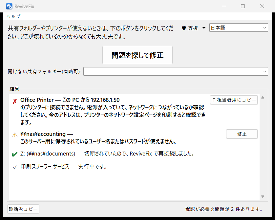Click the gray checkmark beside 印刷スプーラー サービス
The height and width of the screenshot is (220, 275).
click(x=15, y=167)
